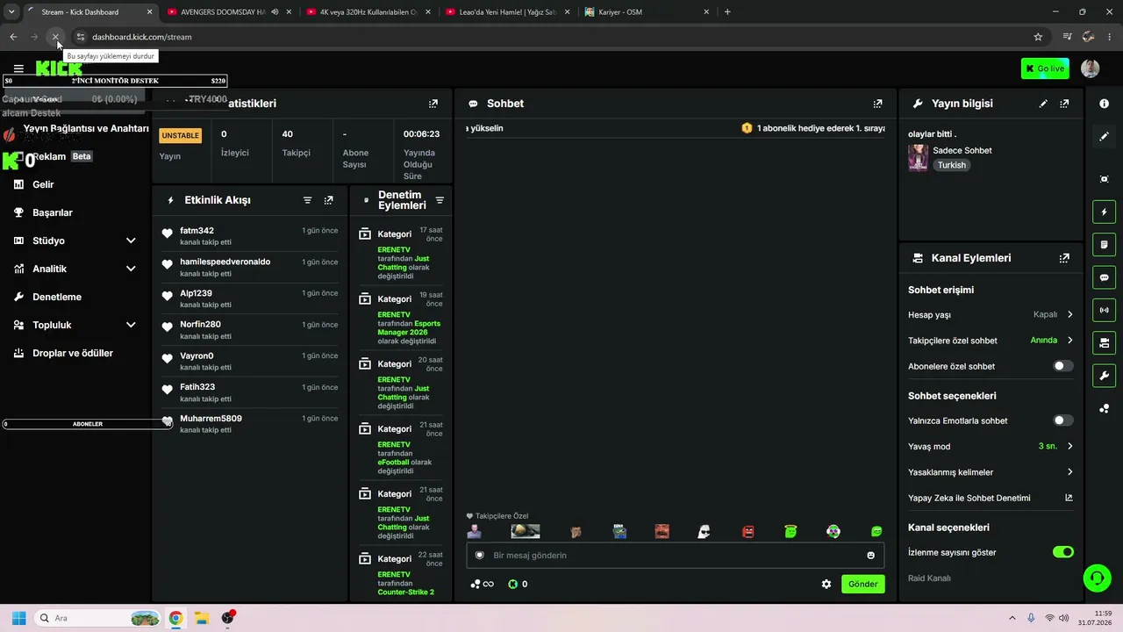This screenshot has height=632, width=1123.
Task: Pop out the Yayın bilgisi panel
Action: (x=1064, y=104)
